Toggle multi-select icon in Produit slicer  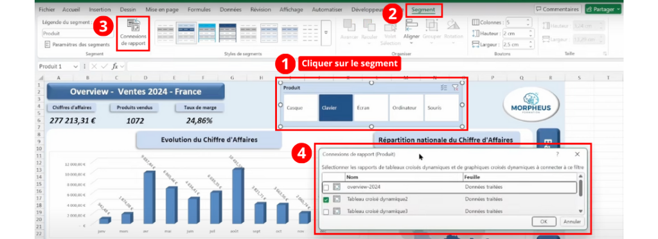(444, 87)
